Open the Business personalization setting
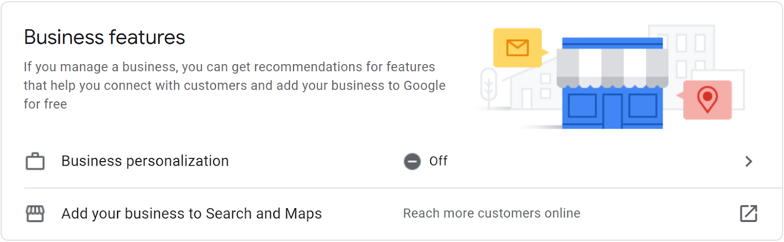This screenshot has width=784, height=242. pos(145,161)
